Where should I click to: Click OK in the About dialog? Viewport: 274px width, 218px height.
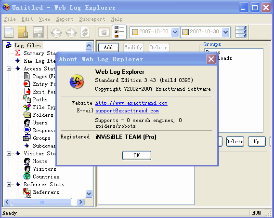(137, 155)
